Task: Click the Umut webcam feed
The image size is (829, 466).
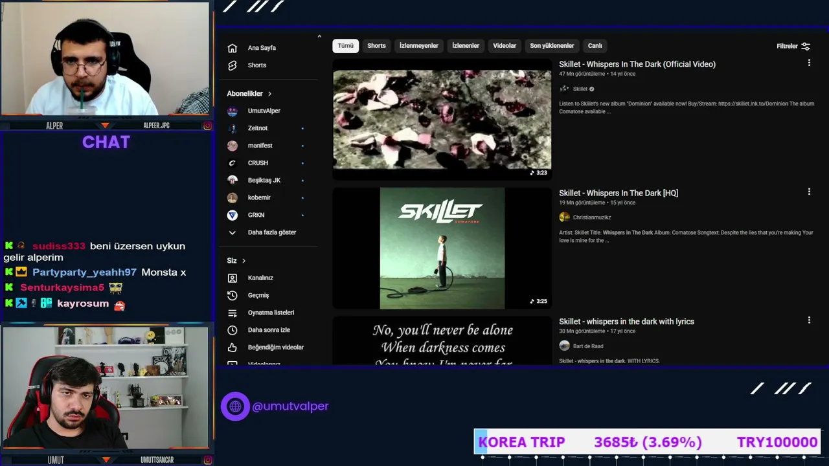Action: pos(105,388)
